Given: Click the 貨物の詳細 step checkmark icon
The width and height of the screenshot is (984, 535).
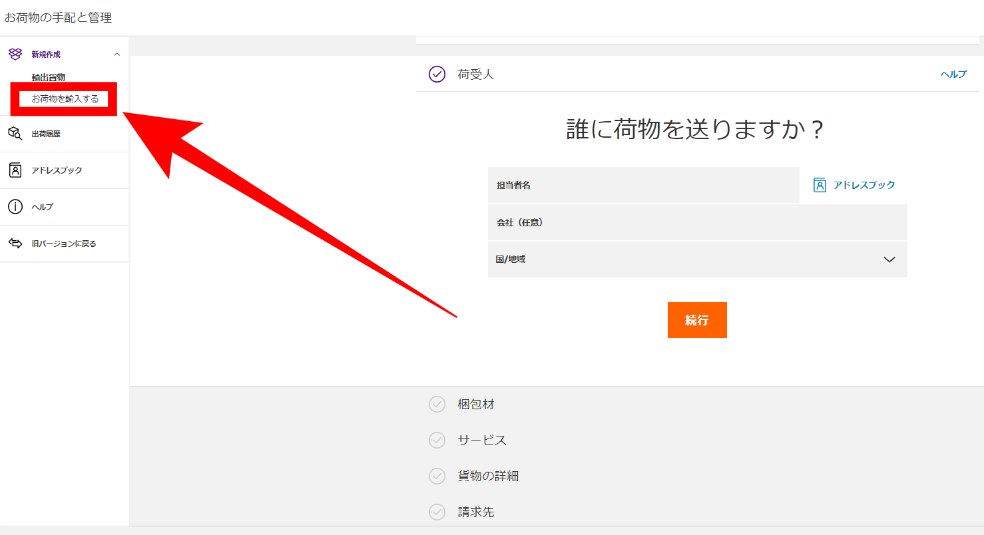Looking at the screenshot, I should 437,476.
